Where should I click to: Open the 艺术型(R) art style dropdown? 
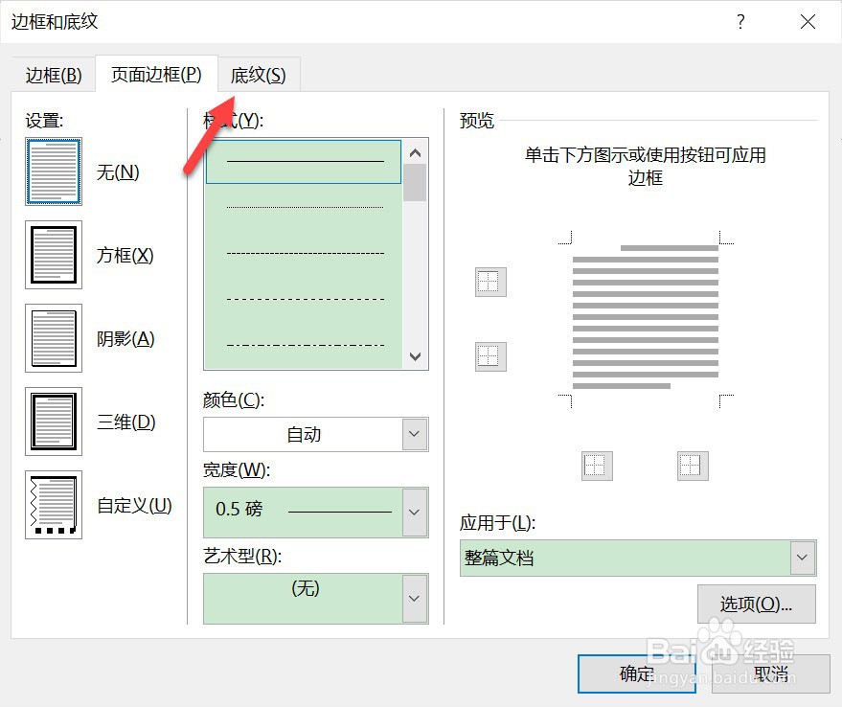(413, 599)
